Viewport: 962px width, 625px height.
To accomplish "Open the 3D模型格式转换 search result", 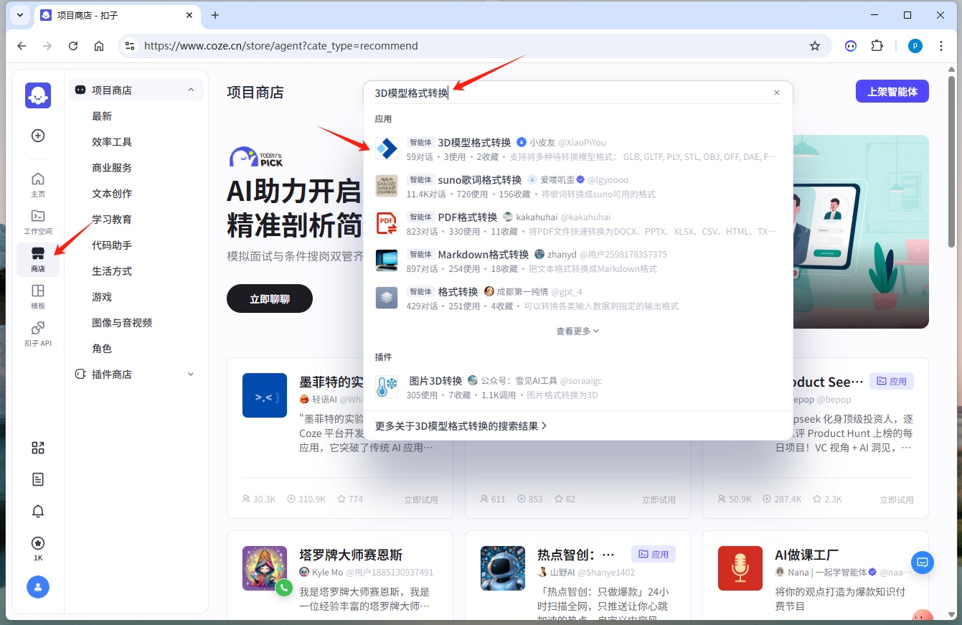I will click(578, 149).
